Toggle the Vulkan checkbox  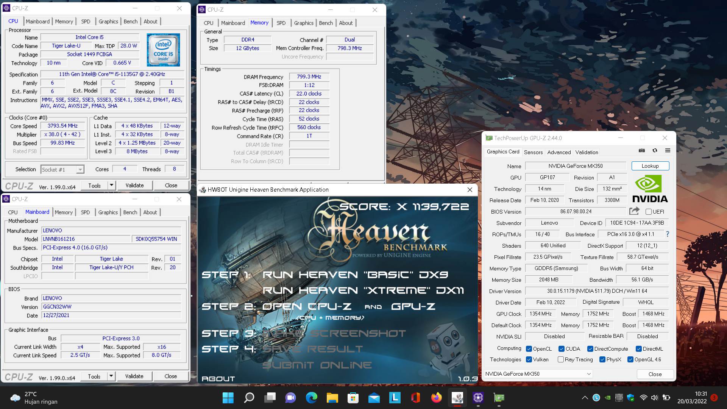[529, 359]
